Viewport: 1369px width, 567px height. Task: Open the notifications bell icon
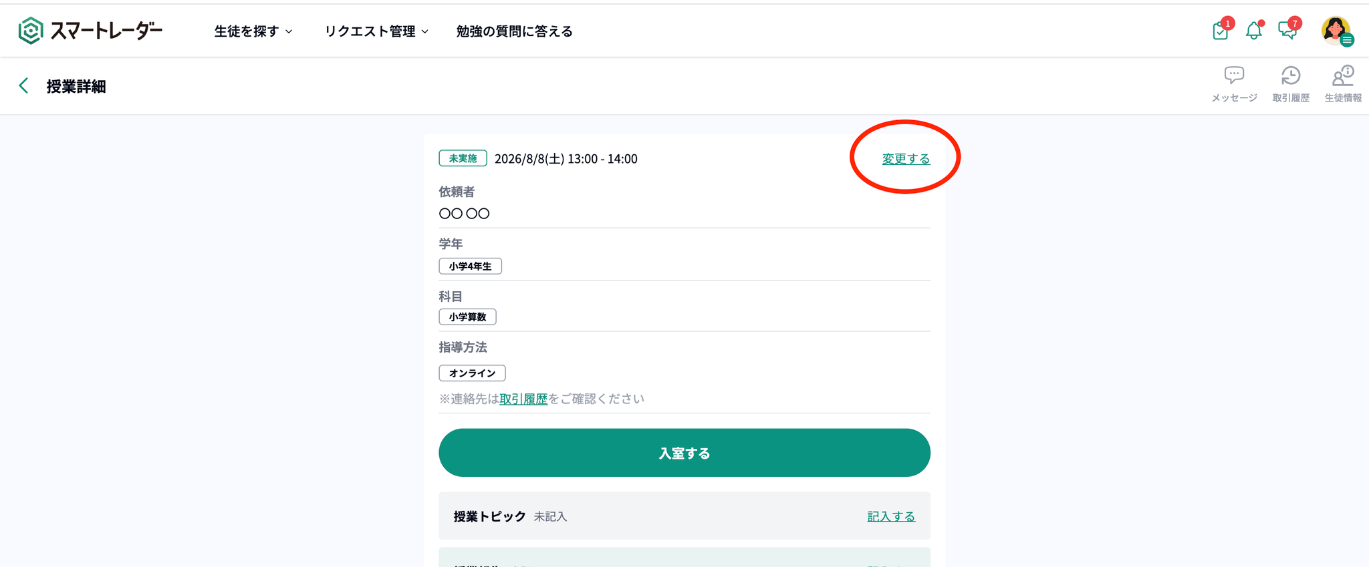[1254, 30]
